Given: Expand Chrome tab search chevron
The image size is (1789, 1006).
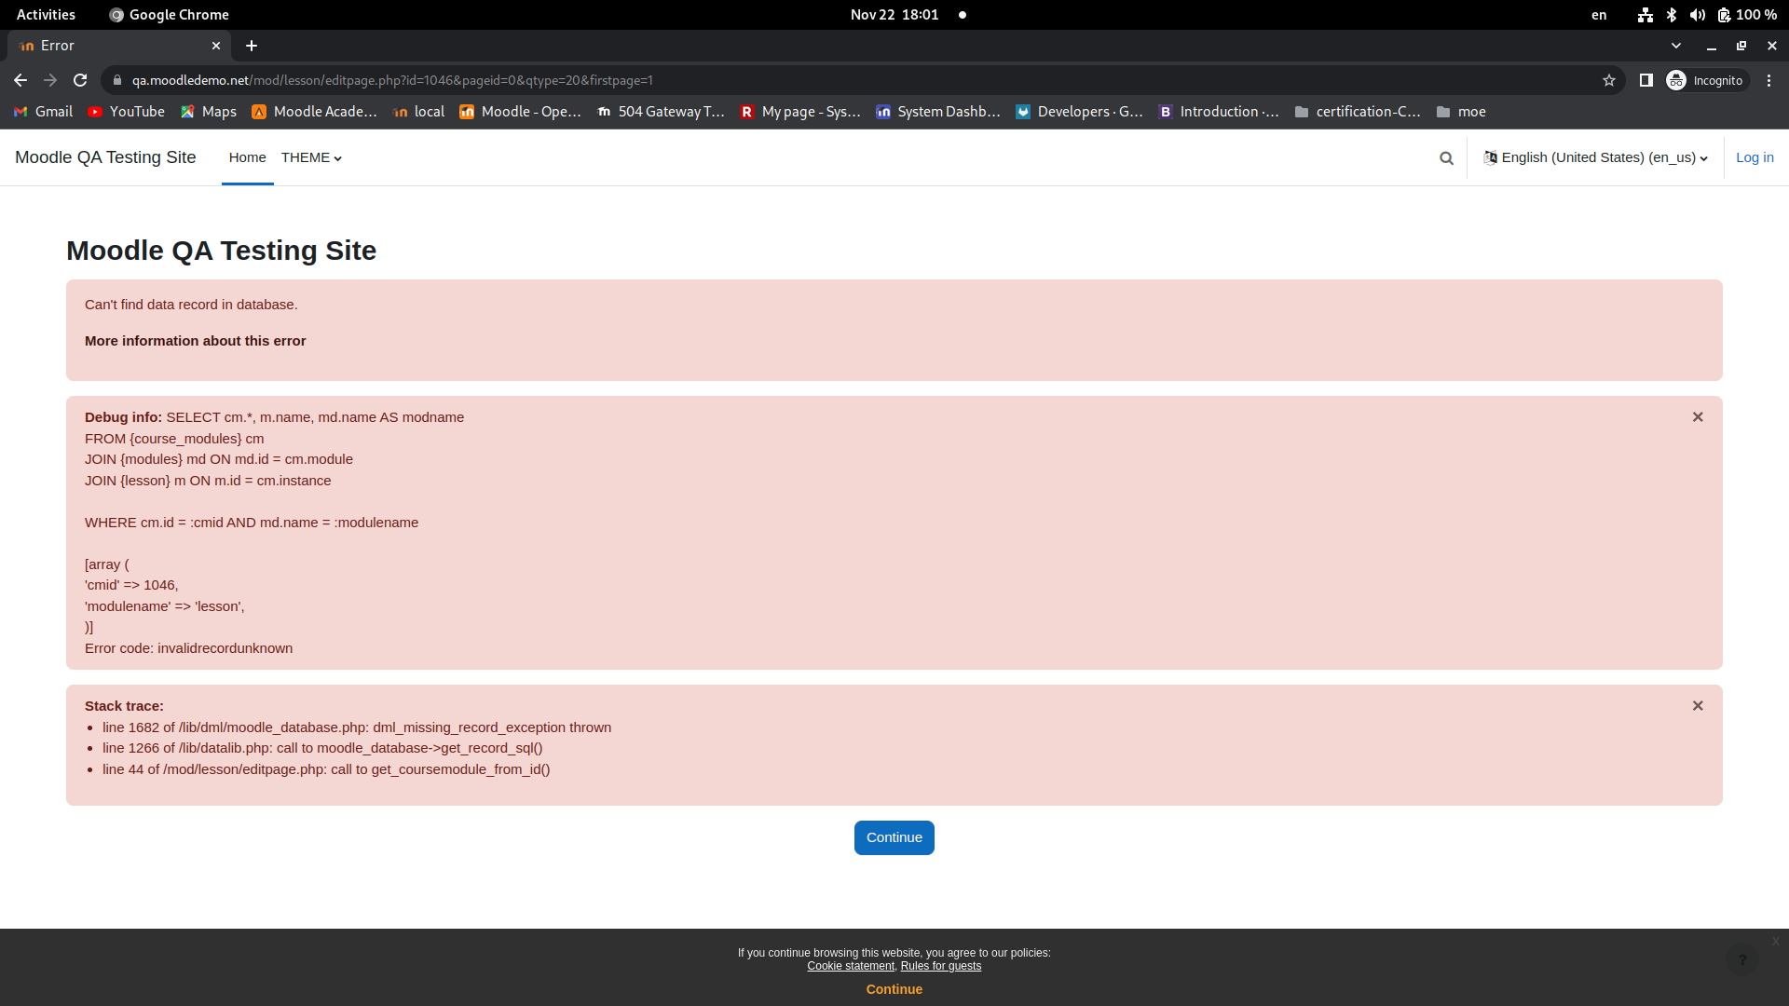Looking at the screenshot, I should click(1676, 46).
